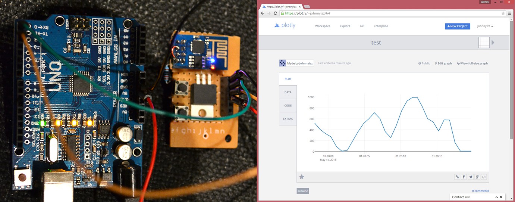
Task: Click the 800 y-axis label
Action: point(312,108)
